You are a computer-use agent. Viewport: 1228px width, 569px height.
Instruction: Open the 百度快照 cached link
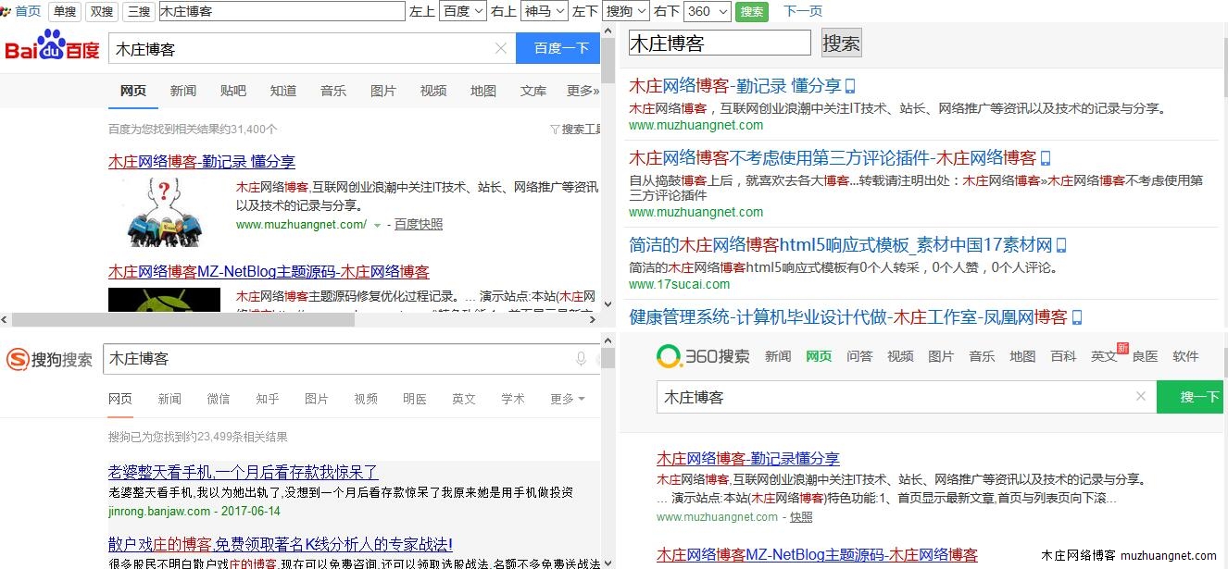click(x=419, y=224)
